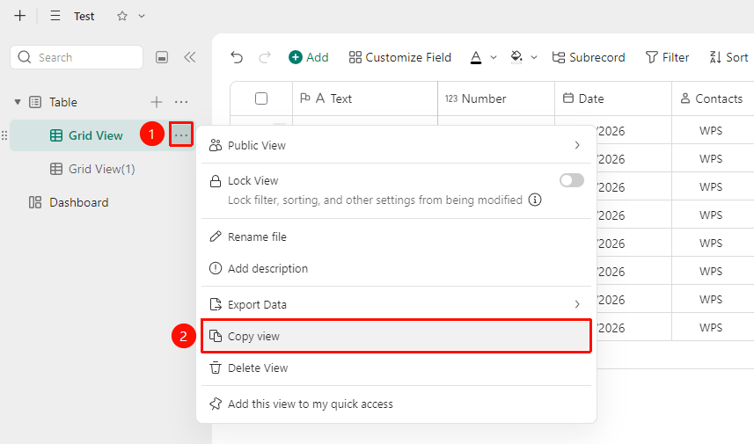Screen dimensions: 754x444
Task: Click the plus icon beside the Test title
Action: click(19, 16)
